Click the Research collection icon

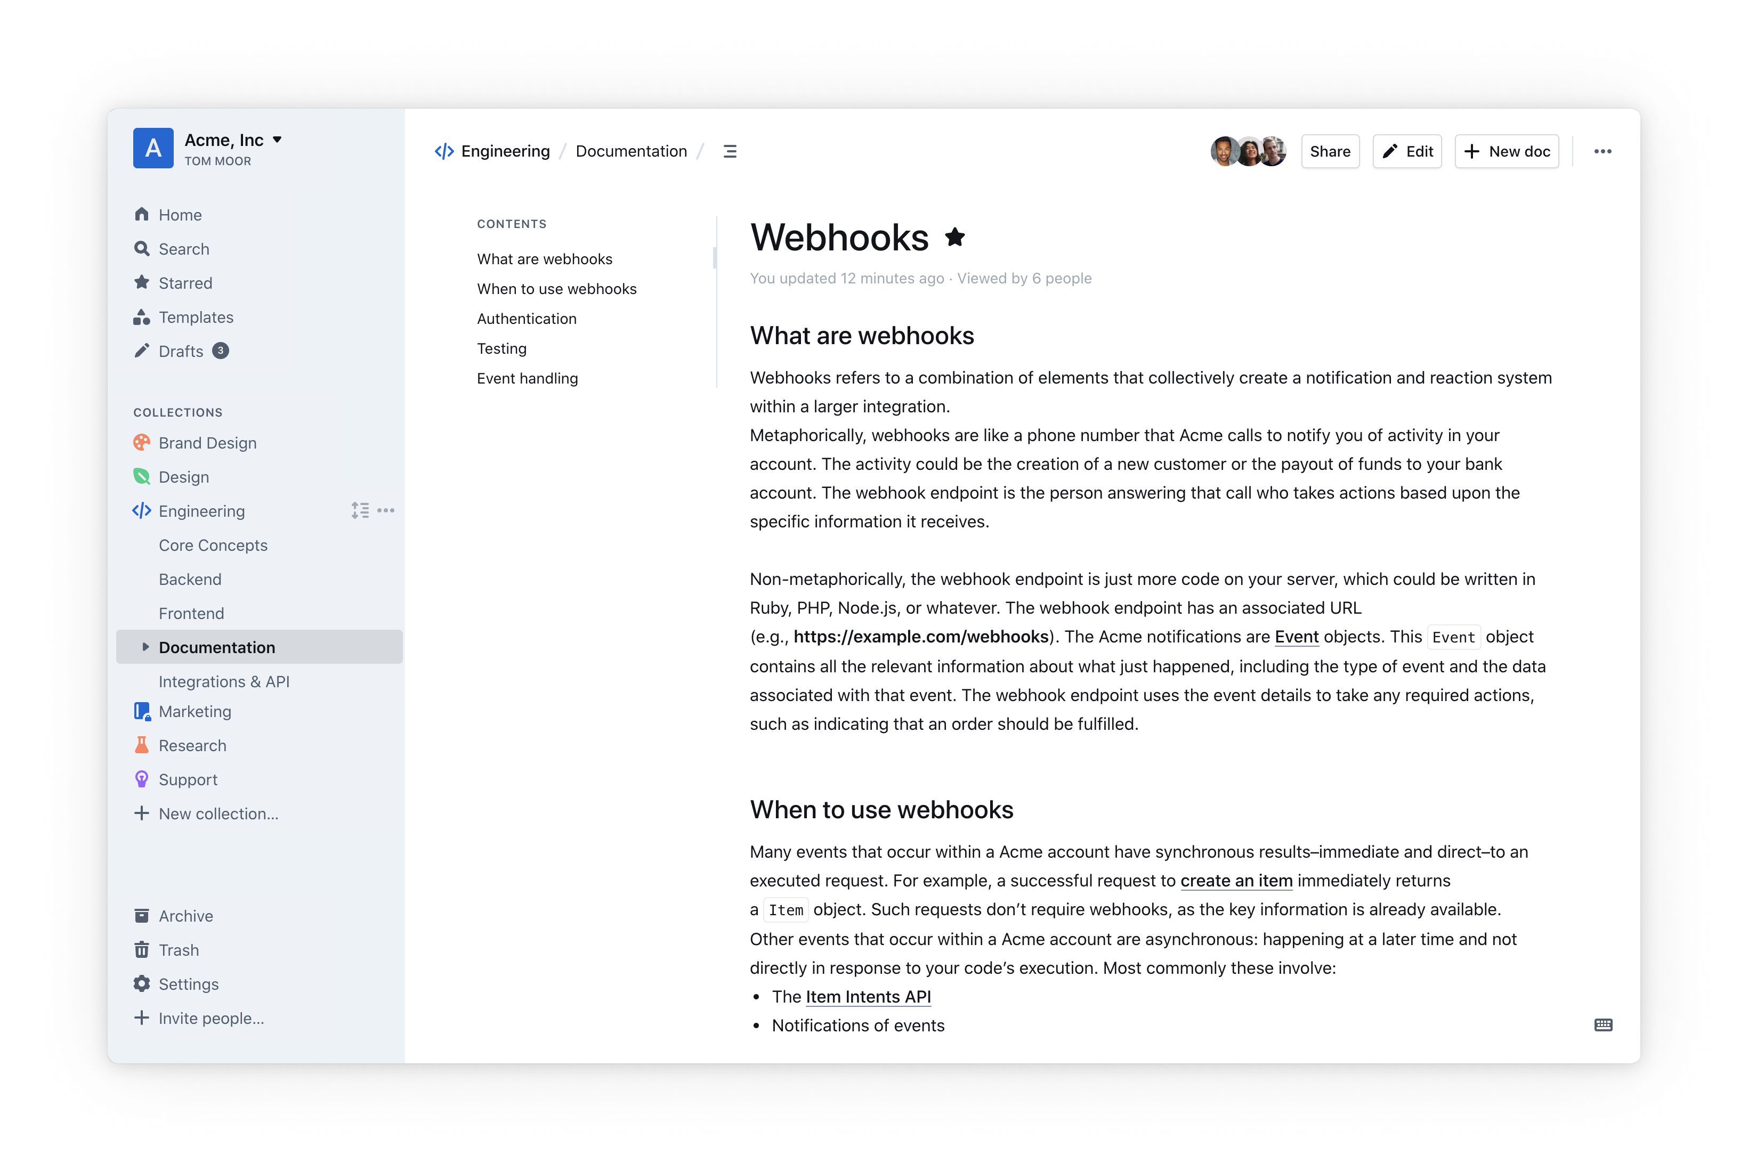(141, 746)
